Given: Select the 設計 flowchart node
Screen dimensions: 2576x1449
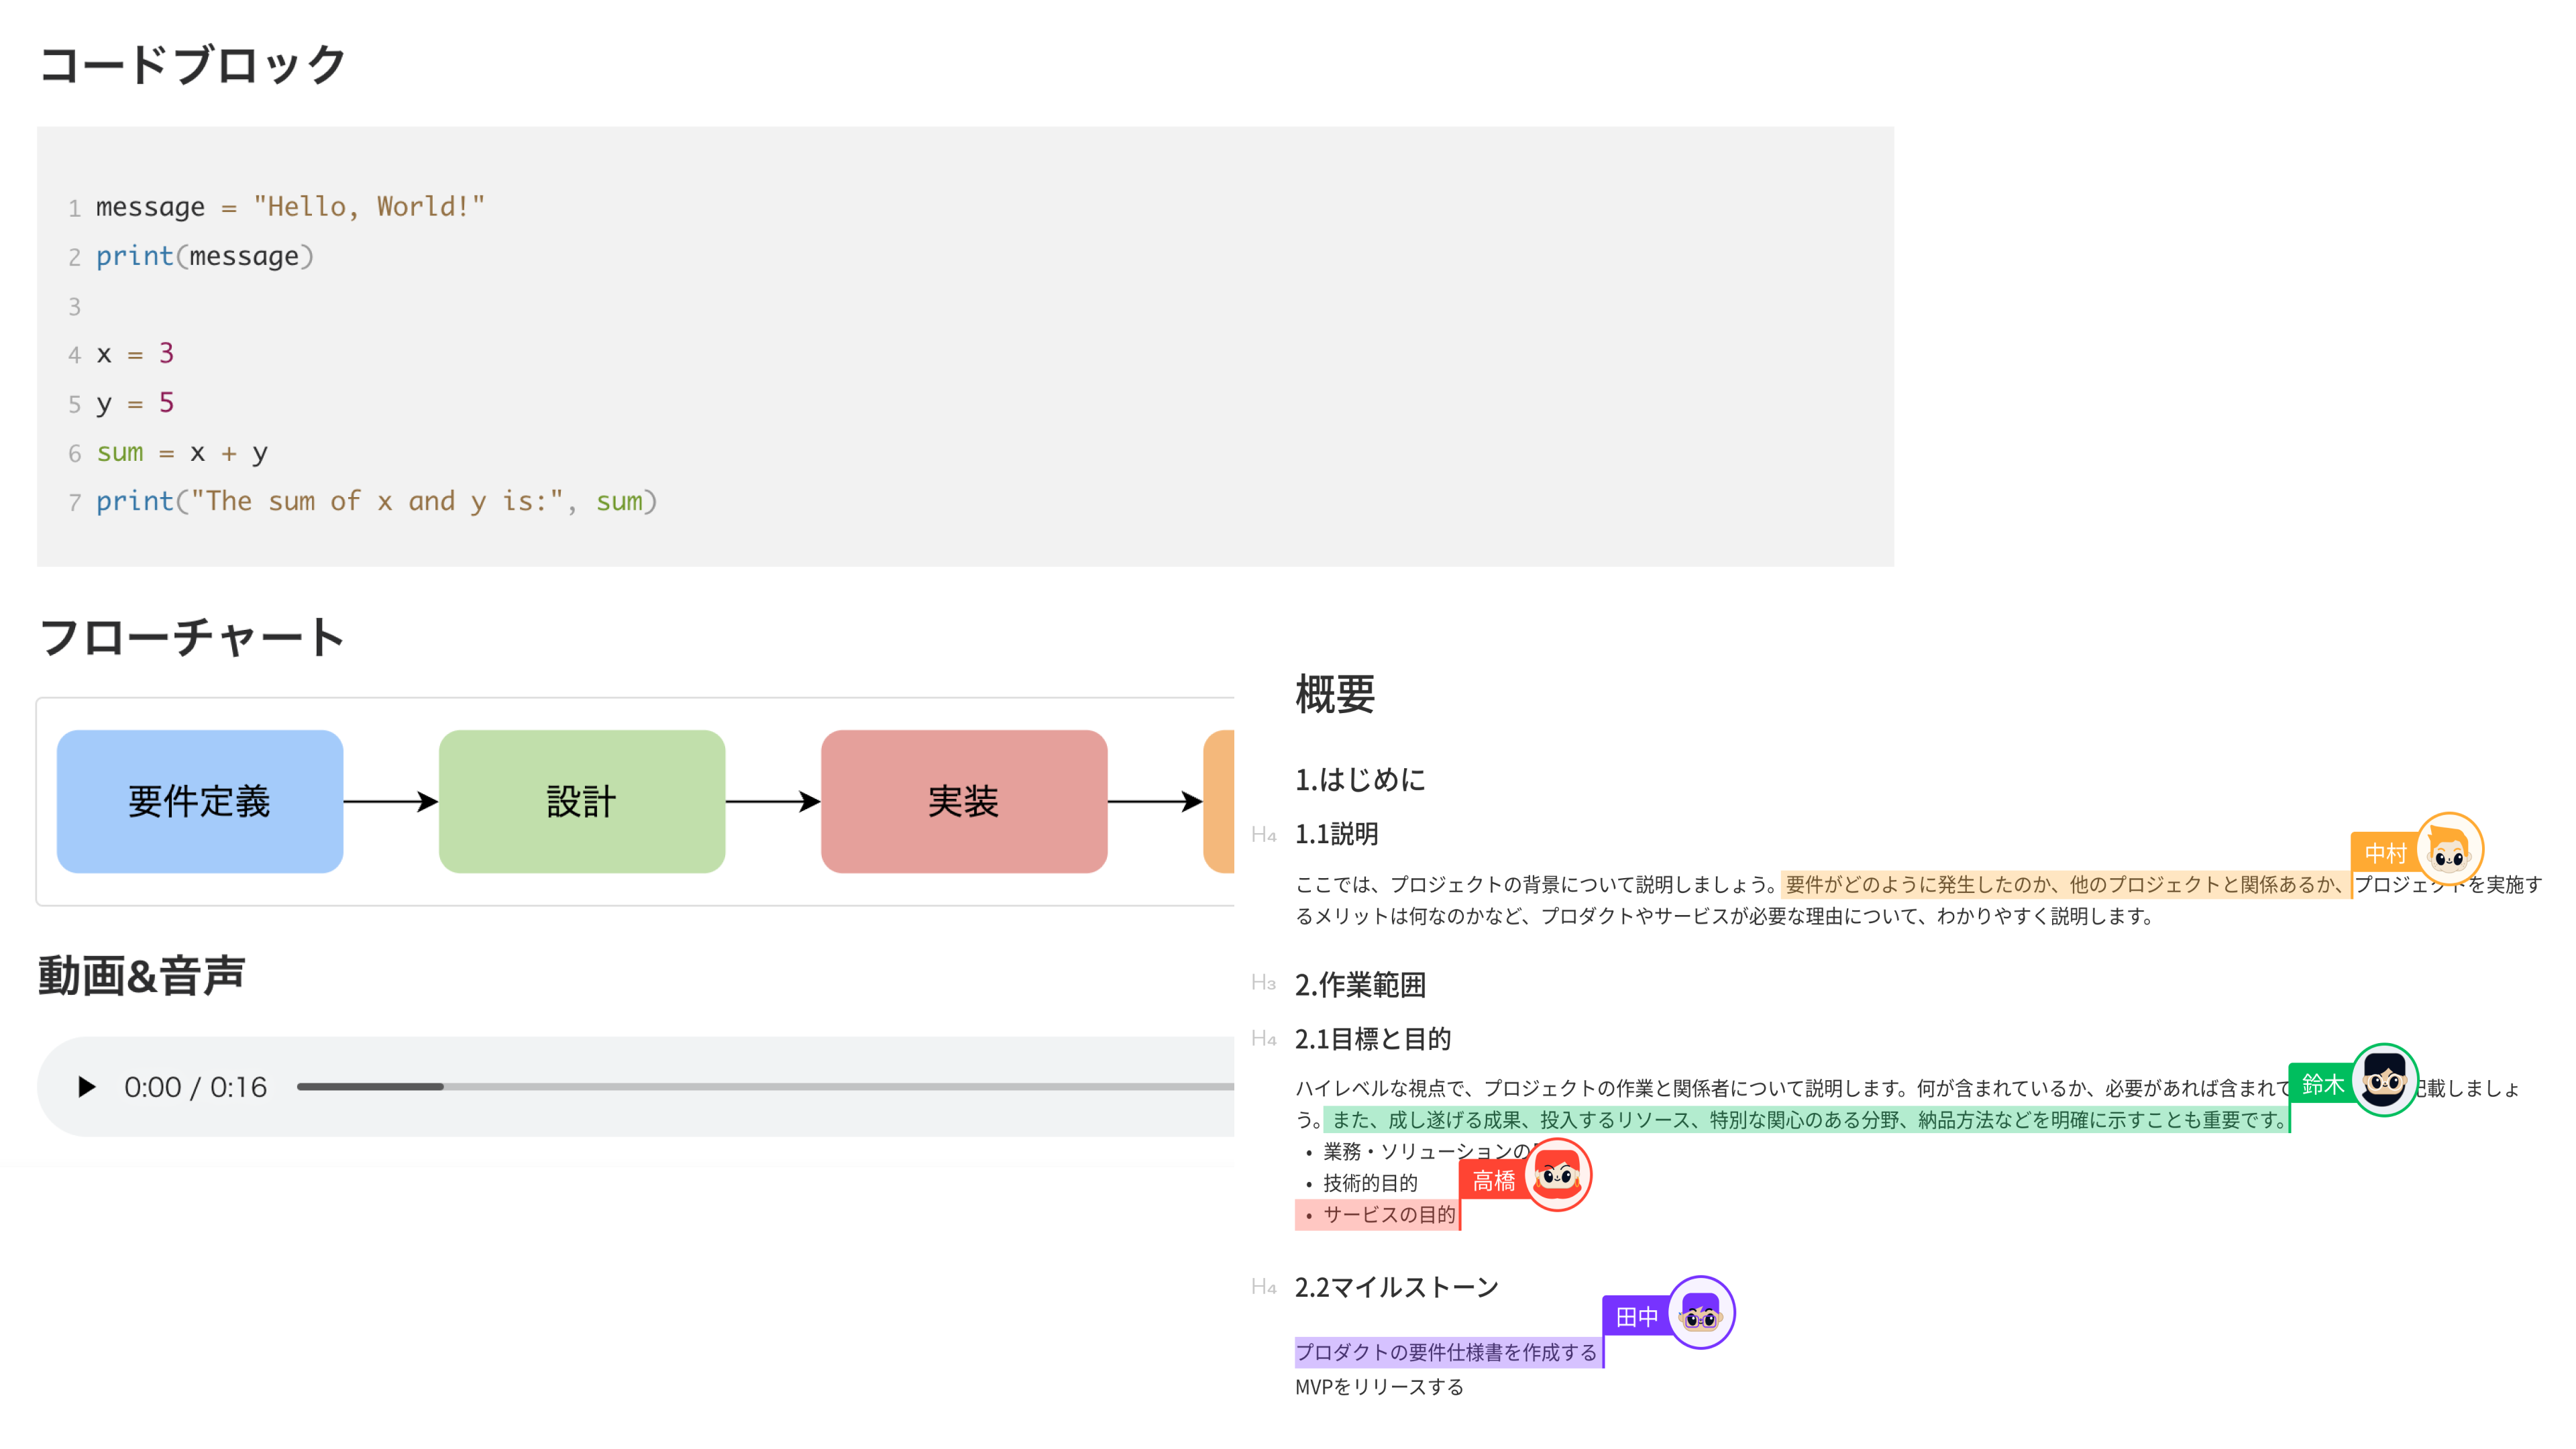Looking at the screenshot, I should click(x=581, y=801).
